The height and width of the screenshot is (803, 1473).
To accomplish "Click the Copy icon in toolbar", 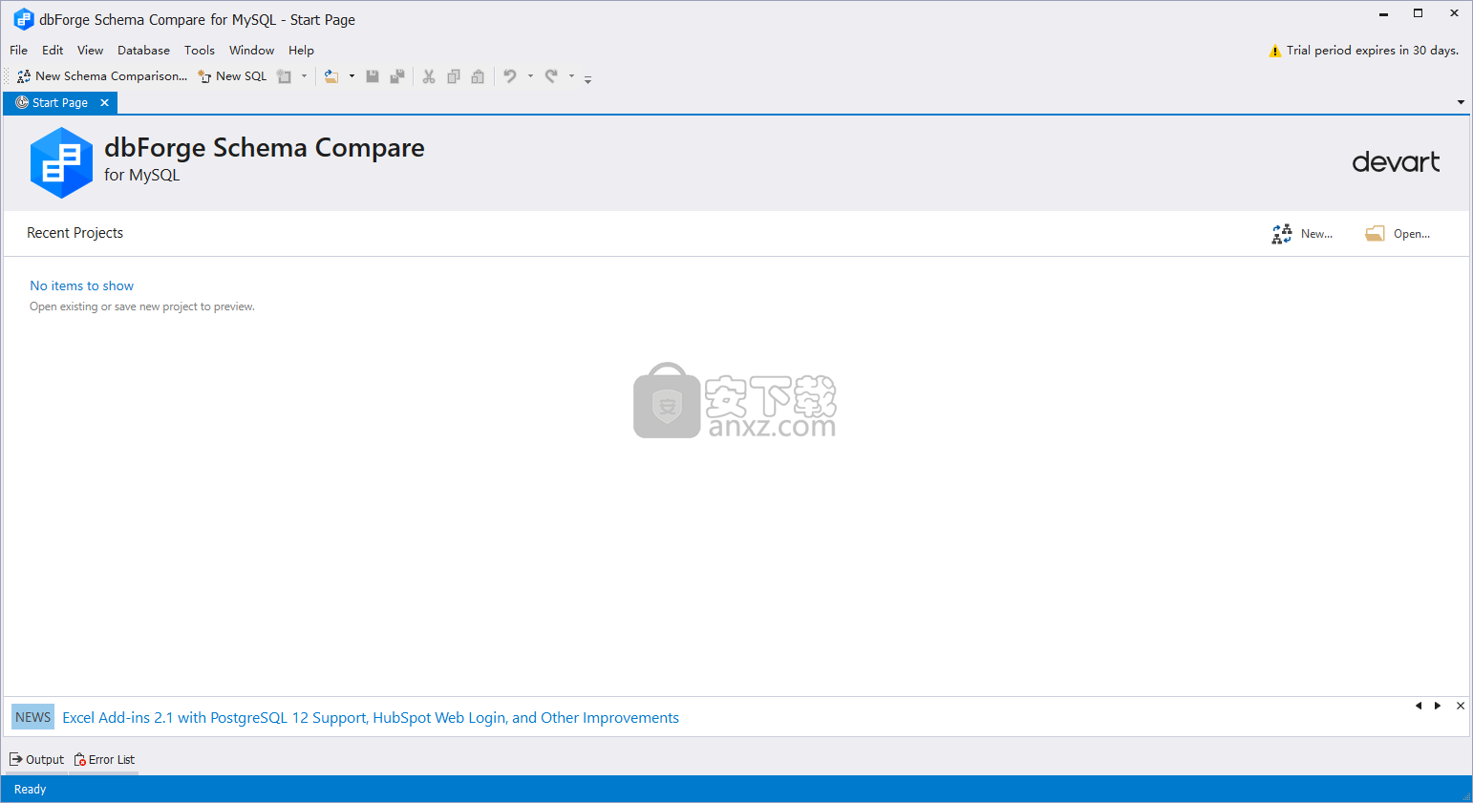I will 454,76.
